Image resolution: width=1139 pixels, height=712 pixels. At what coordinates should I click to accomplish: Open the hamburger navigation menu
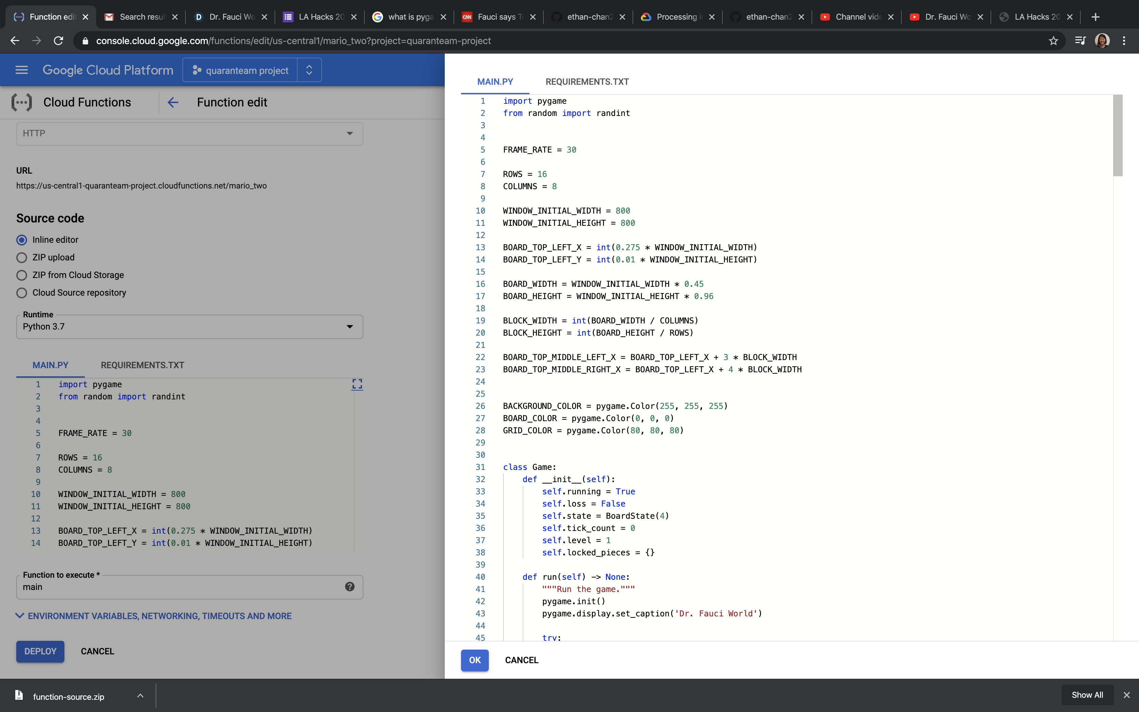point(22,70)
